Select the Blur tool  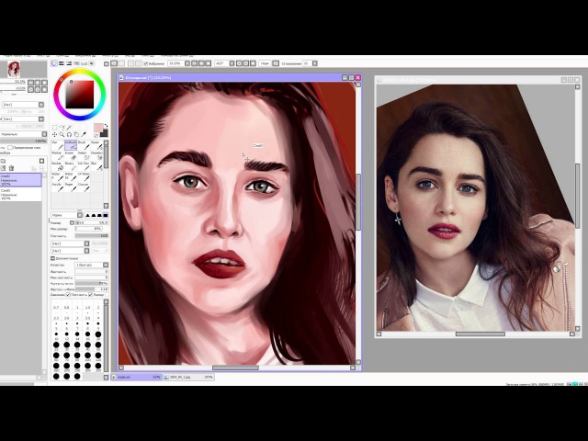pyautogui.click(x=96, y=166)
